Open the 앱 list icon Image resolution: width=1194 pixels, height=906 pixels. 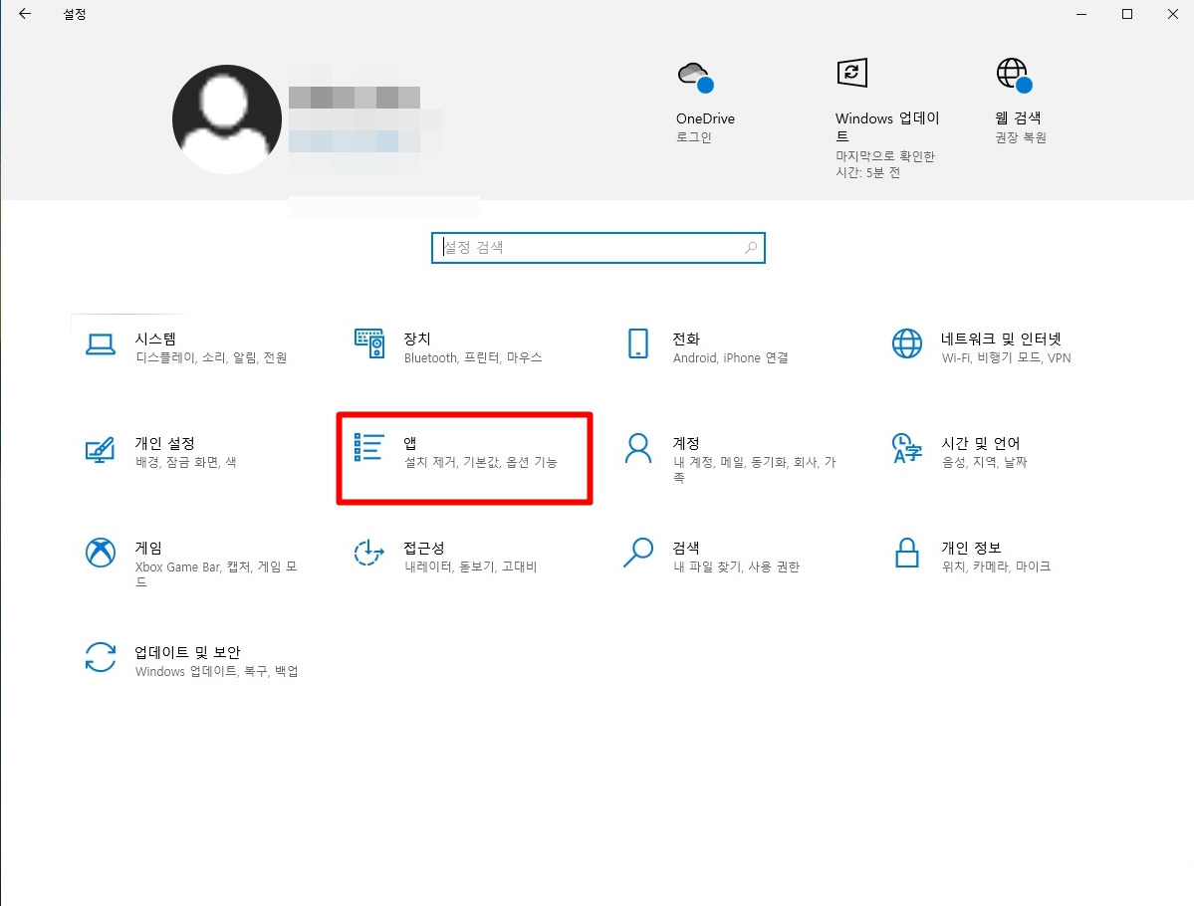pos(368,448)
